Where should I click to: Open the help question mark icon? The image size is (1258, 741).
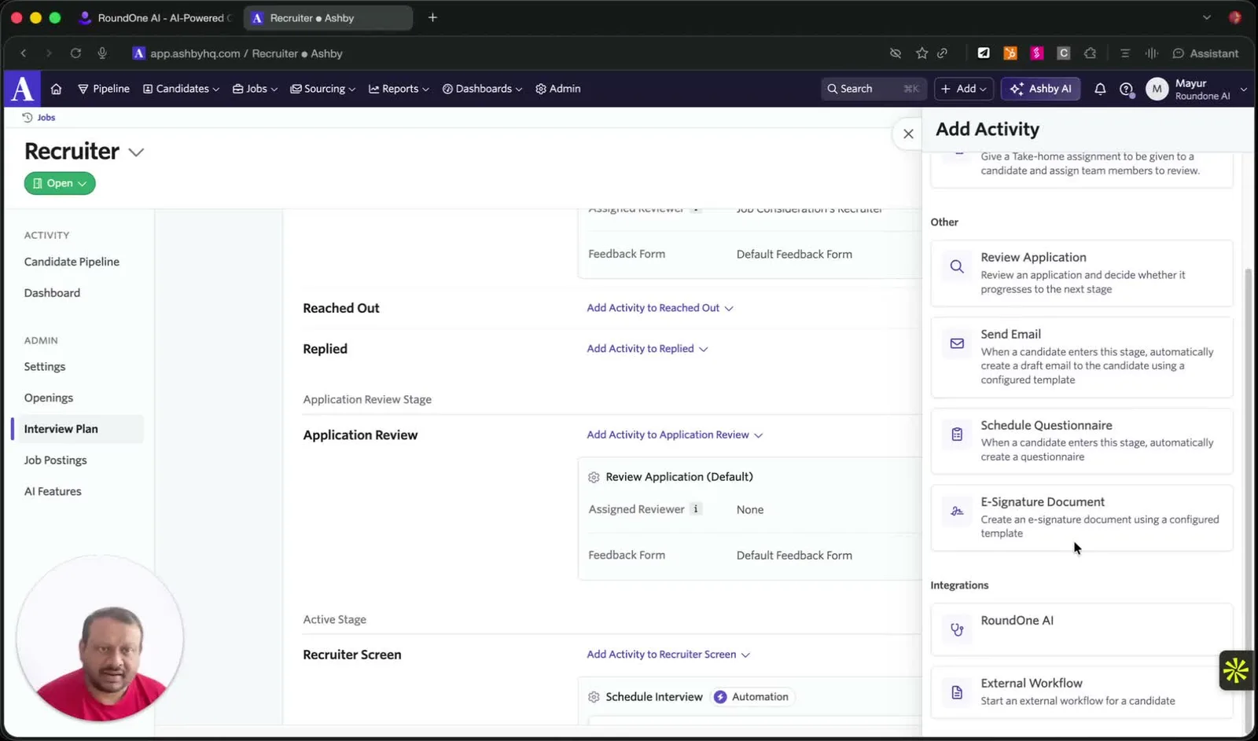point(1126,89)
